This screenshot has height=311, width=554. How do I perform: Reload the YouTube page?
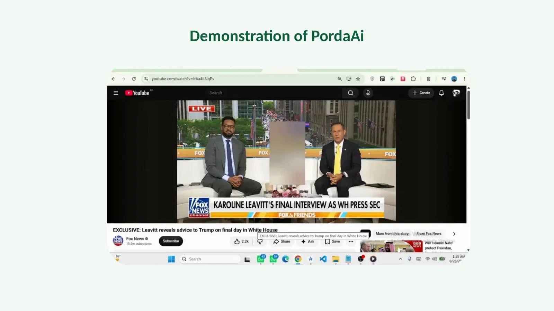point(134,79)
